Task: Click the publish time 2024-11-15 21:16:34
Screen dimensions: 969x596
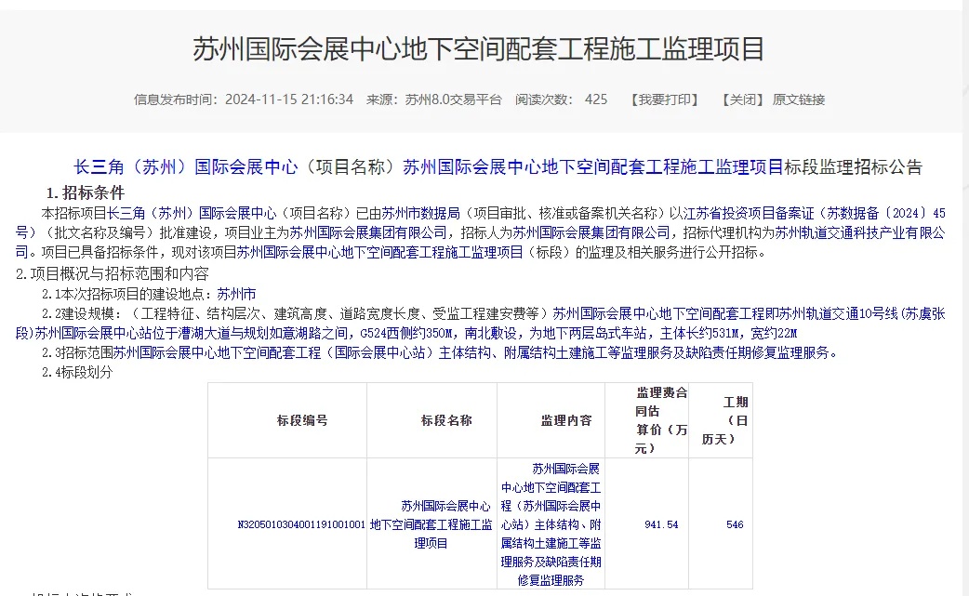Action: coord(288,99)
